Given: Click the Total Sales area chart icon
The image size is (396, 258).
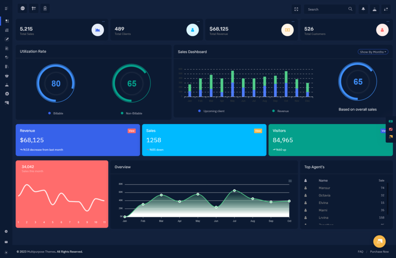Looking at the screenshot, I should click(98, 30).
